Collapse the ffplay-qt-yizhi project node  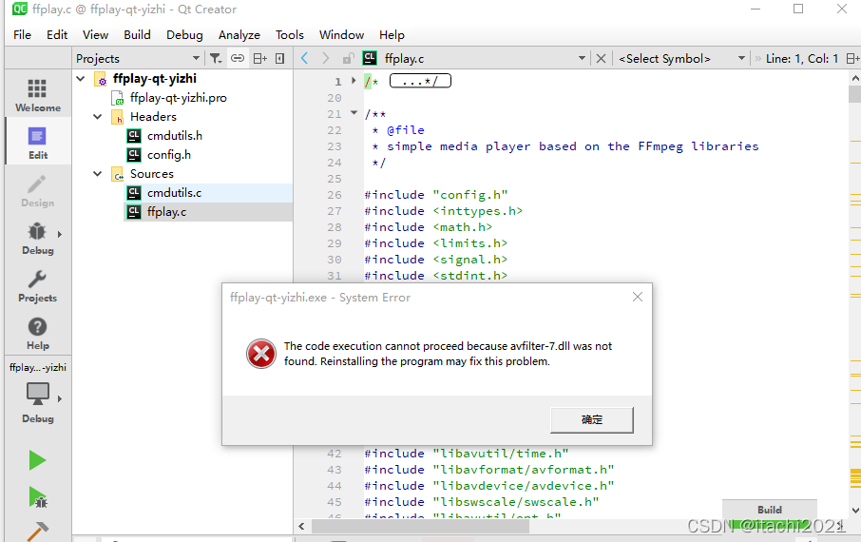pyautogui.click(x=81, y=79)
